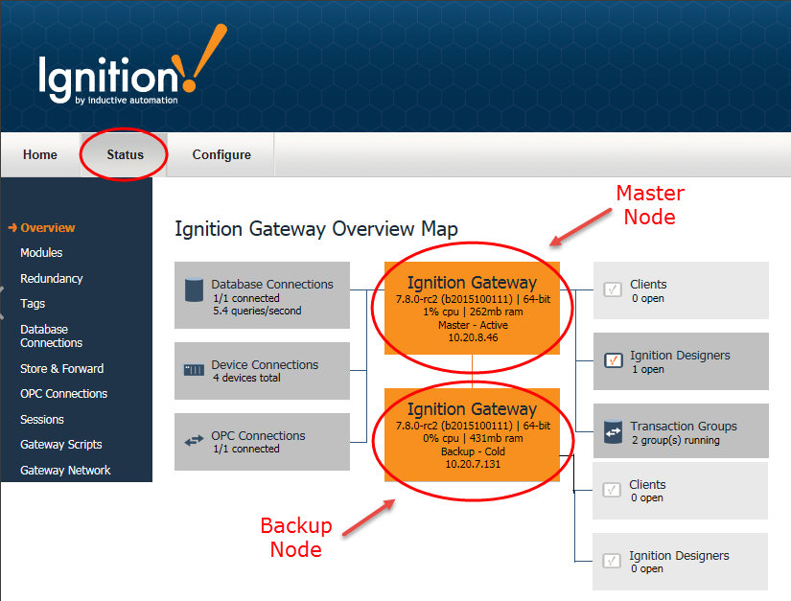The height and width of the screenshot is (601, 791).
Task: Click the Ignition logo in the header
Action: pyautogui.click(x=132, y=65)
